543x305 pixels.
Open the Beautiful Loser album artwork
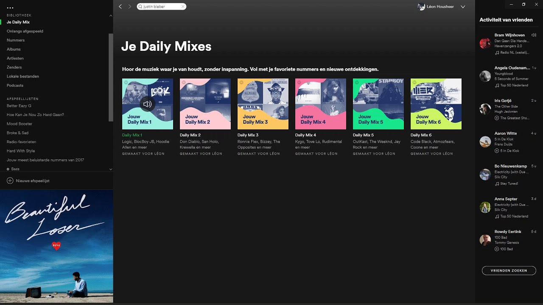click(56, 246)
